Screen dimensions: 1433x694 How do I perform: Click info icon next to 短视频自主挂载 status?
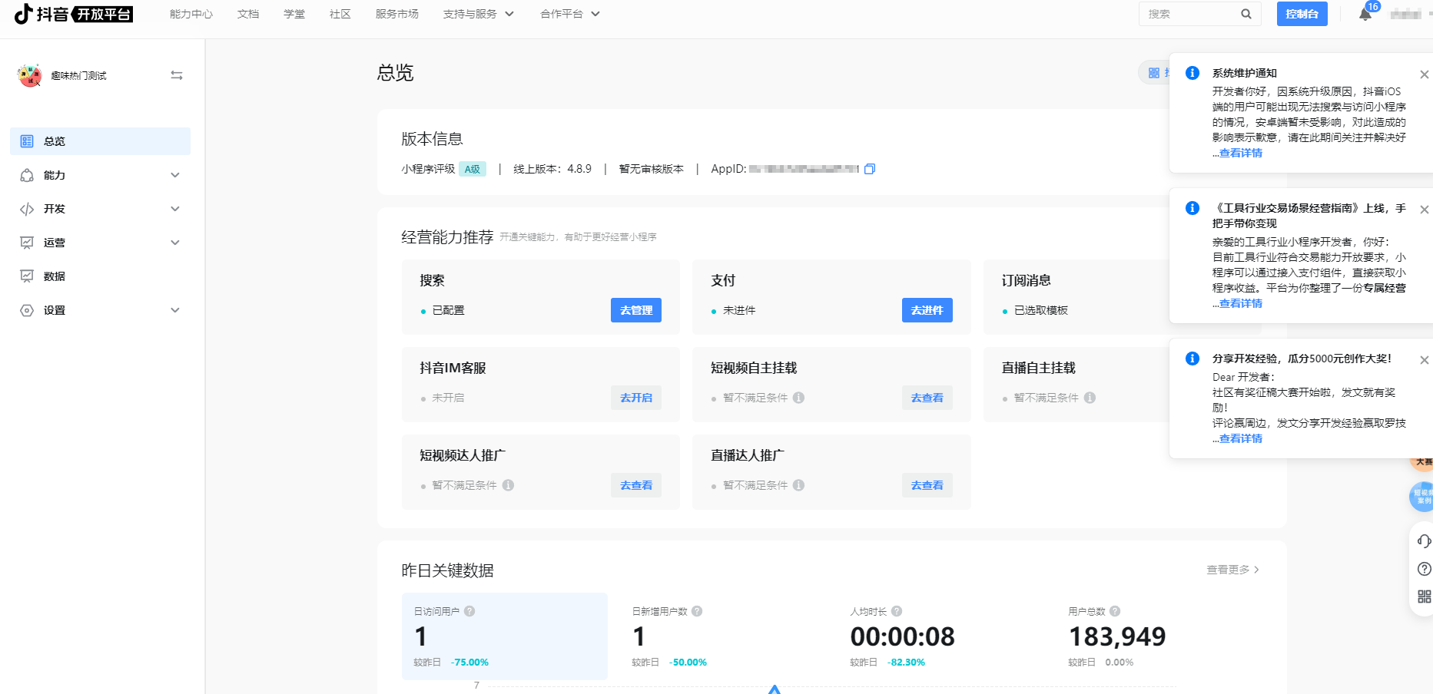(798, 398)
